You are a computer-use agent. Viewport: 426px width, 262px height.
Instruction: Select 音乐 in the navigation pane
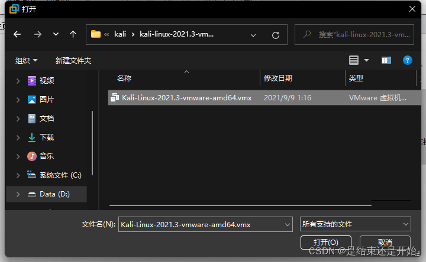(47, 156)
